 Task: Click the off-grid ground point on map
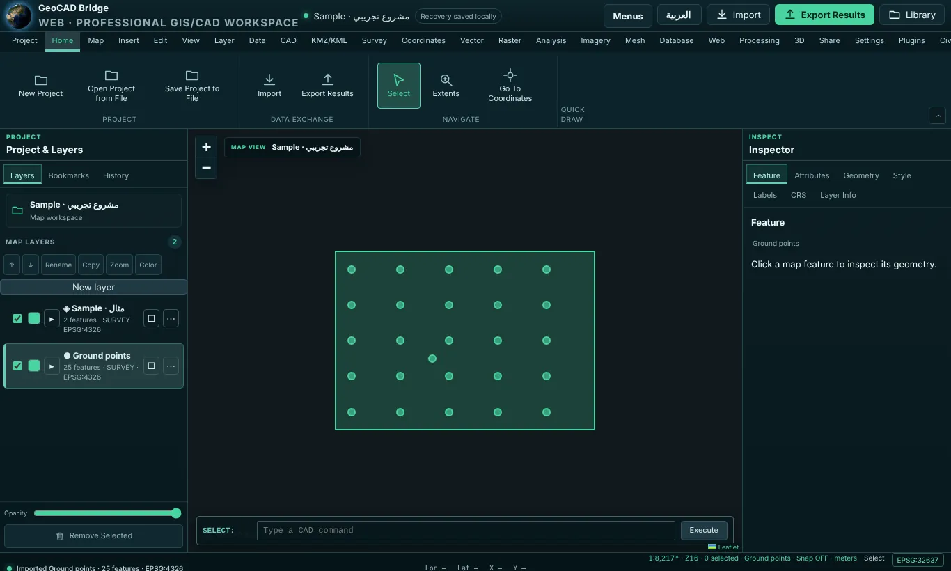tap(432, 359)
